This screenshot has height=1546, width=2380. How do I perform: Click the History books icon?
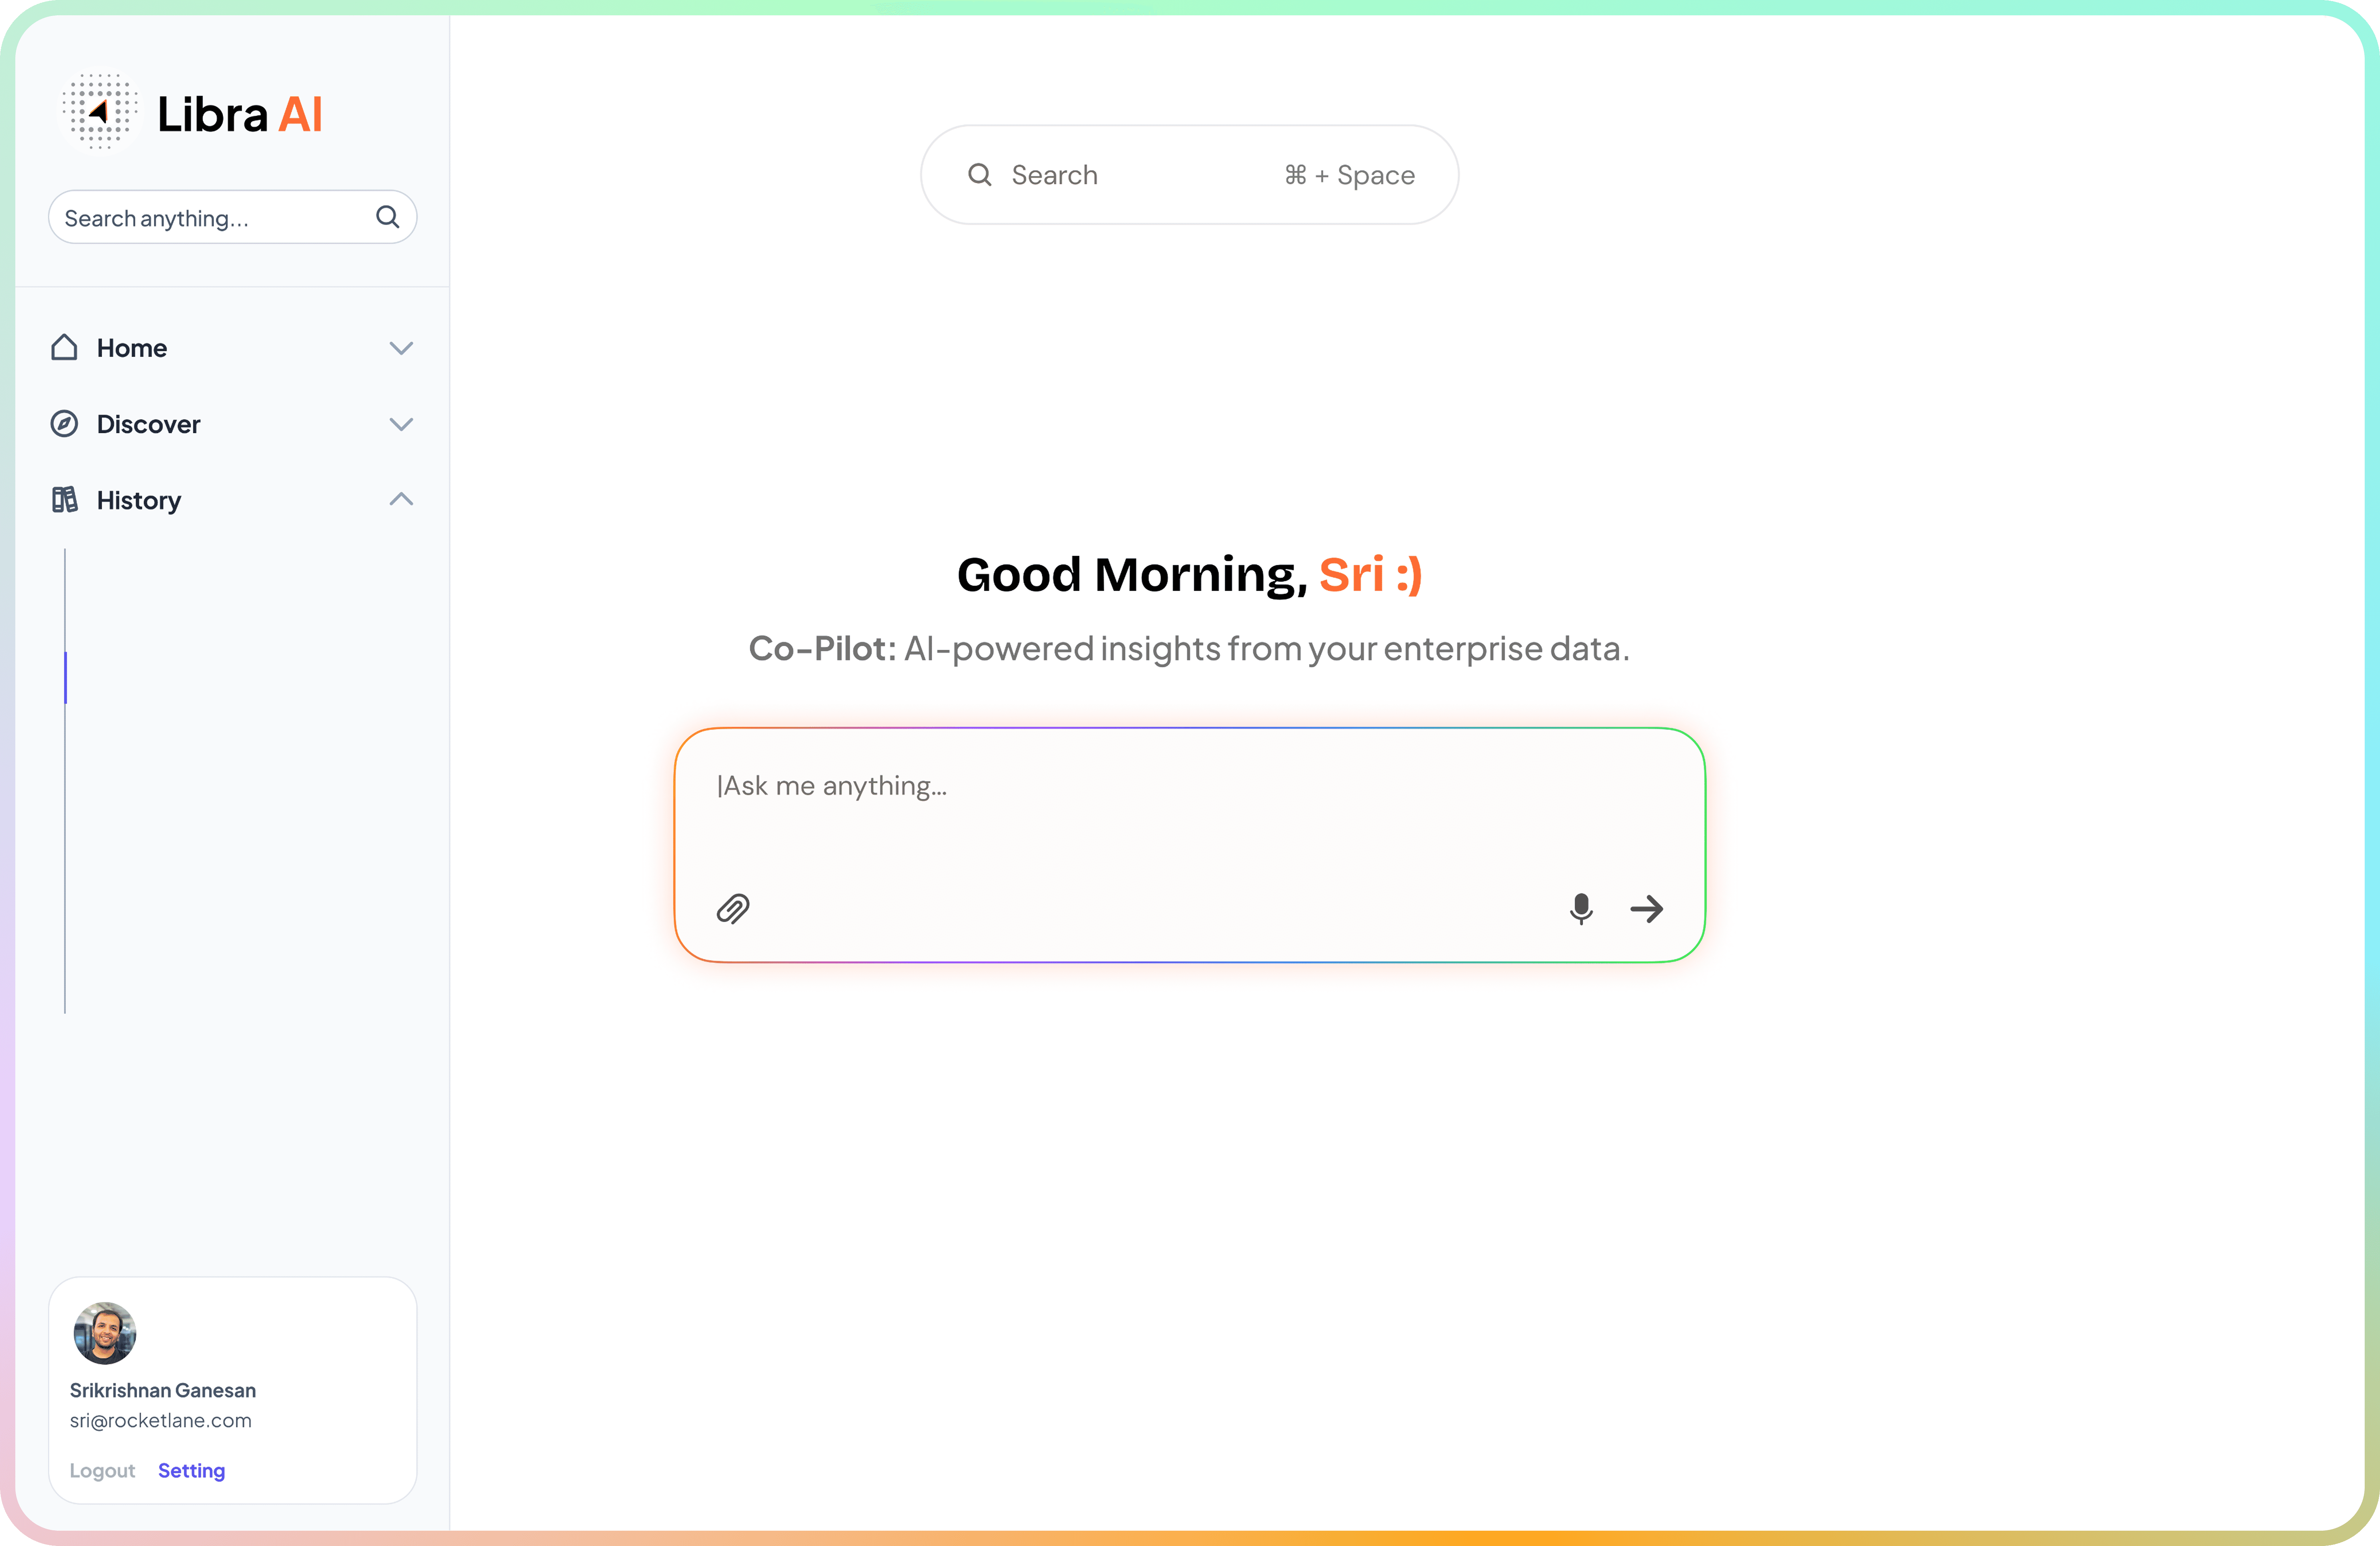[64, 500]
